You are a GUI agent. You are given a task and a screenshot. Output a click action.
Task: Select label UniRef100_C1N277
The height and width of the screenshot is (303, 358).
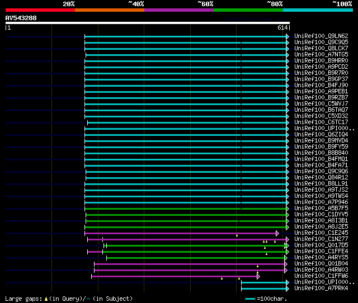tap(321, 239)
